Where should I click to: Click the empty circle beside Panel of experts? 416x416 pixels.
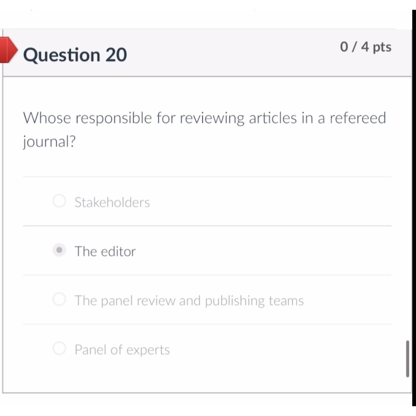pos(59,348)
